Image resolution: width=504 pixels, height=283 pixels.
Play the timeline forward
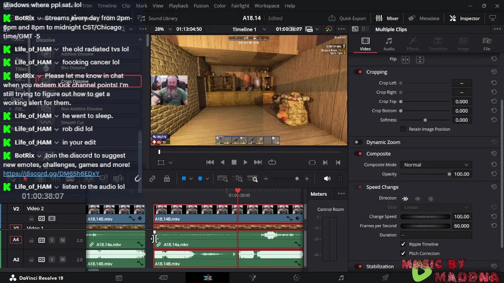coord(245,162)
